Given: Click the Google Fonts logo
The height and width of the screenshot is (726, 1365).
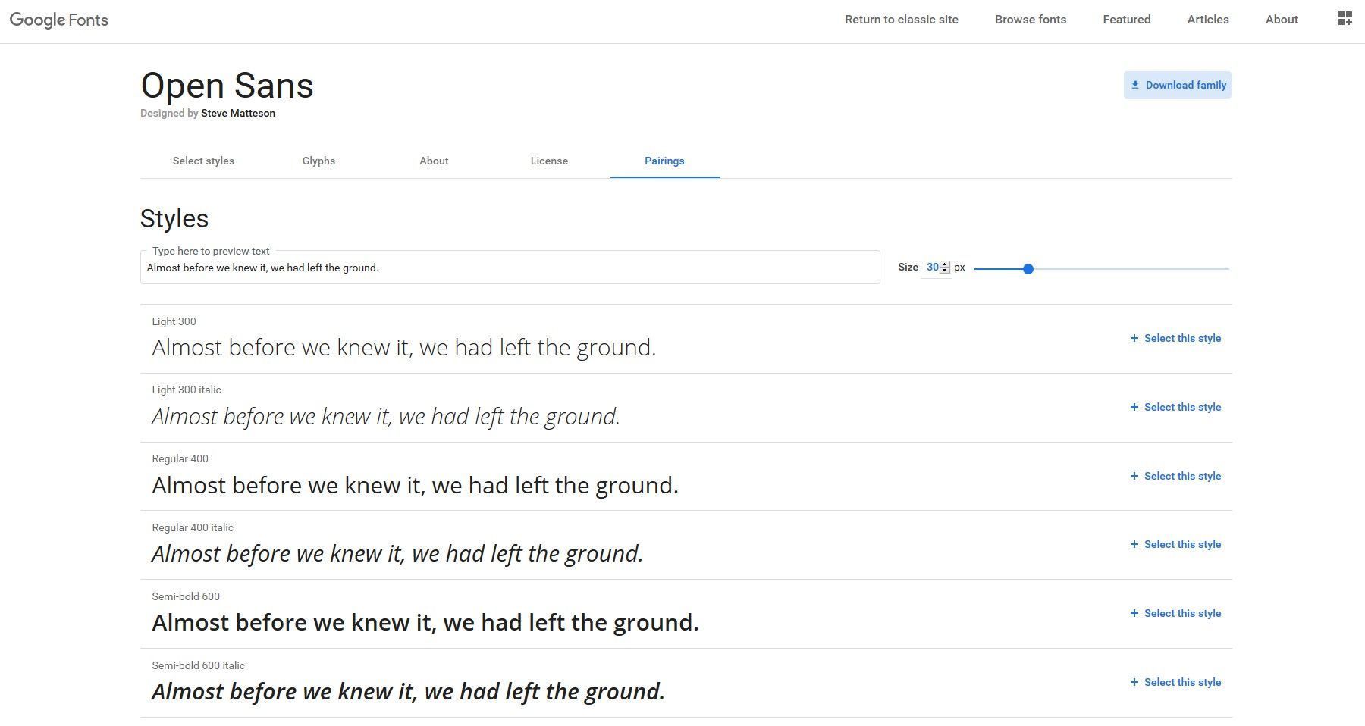Looking at the screenshot, I should (x=59, y=20).
